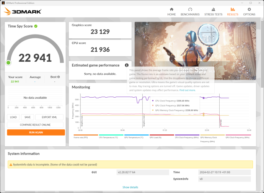Click the vertical scrollbar on right edge
Viewport: 264px width, 193px height.
[x=262, y=54]
